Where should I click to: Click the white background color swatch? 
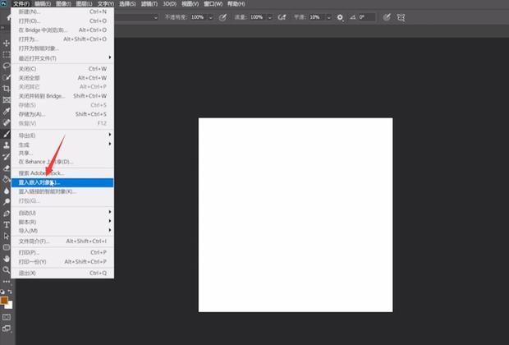9,306
